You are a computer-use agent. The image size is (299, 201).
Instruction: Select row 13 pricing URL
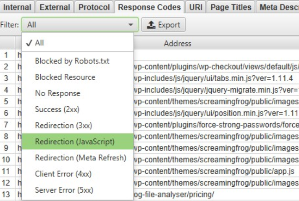coord(173,194)
